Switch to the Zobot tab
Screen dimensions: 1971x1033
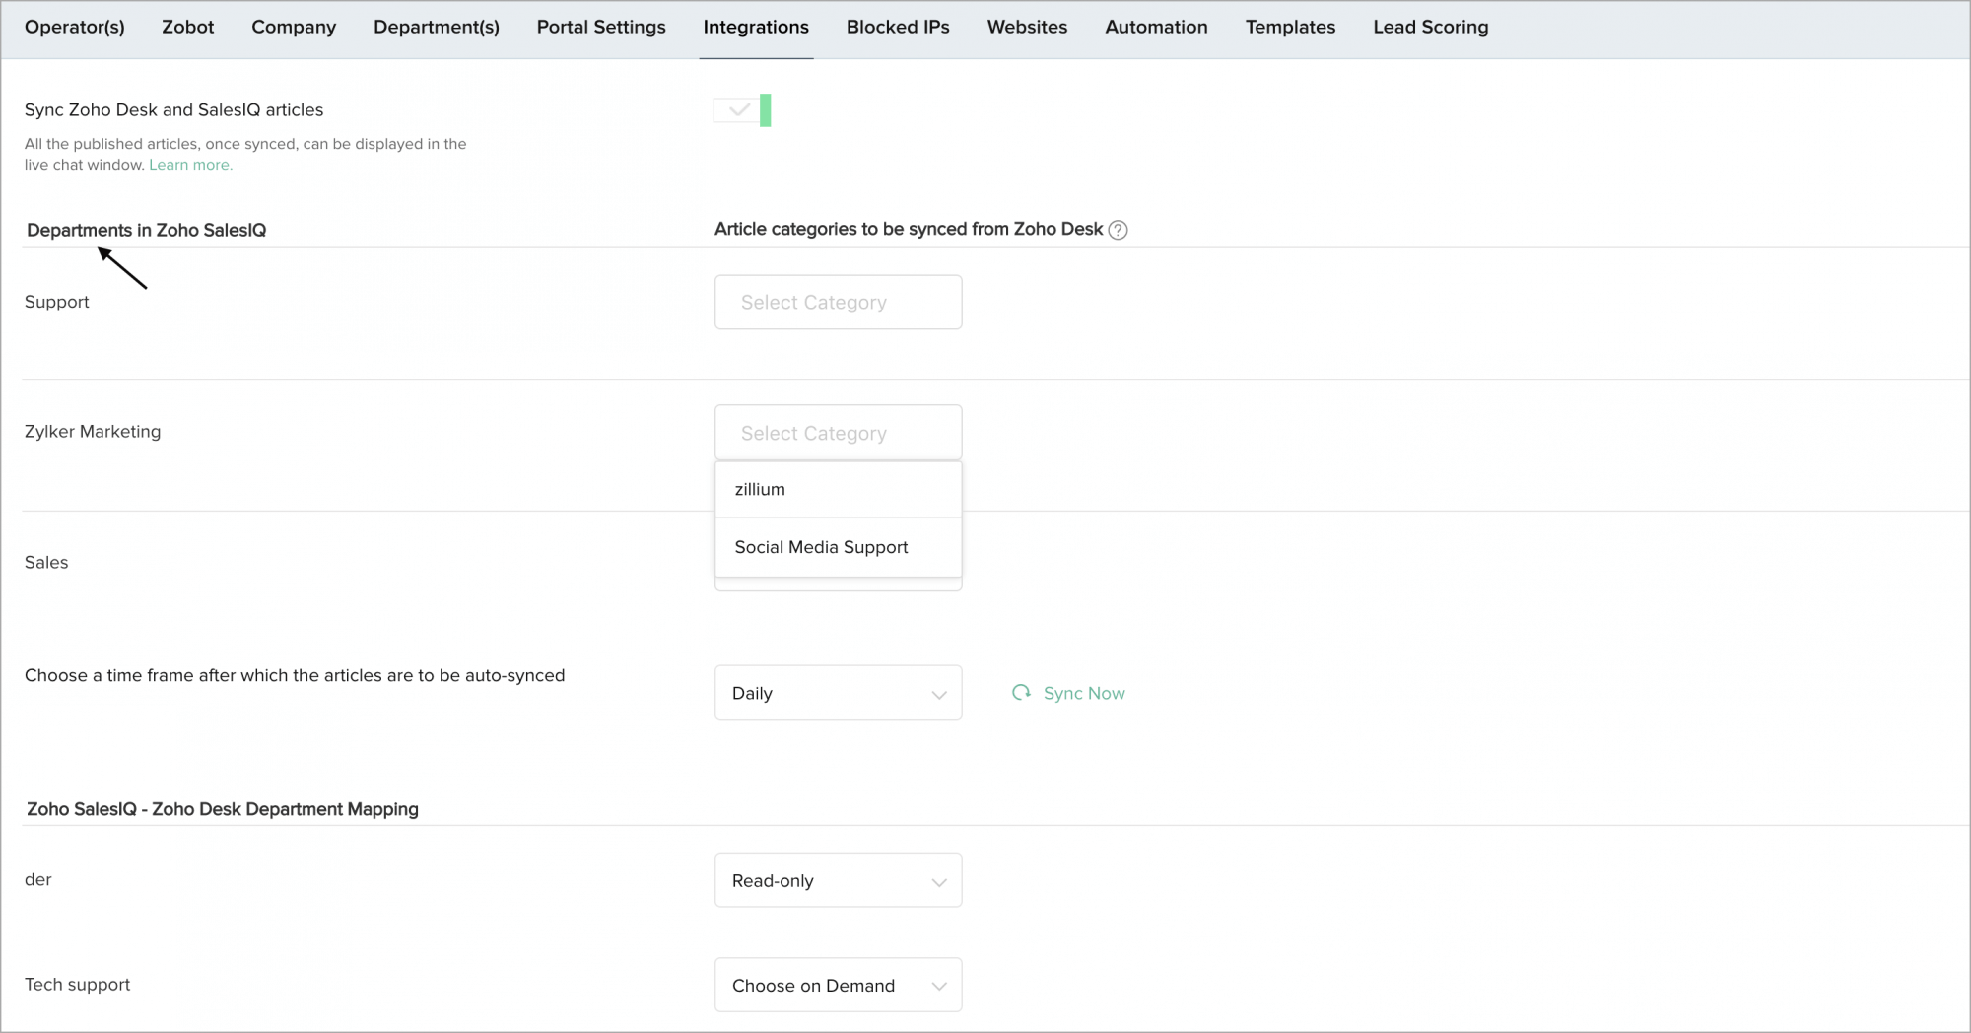187,28
